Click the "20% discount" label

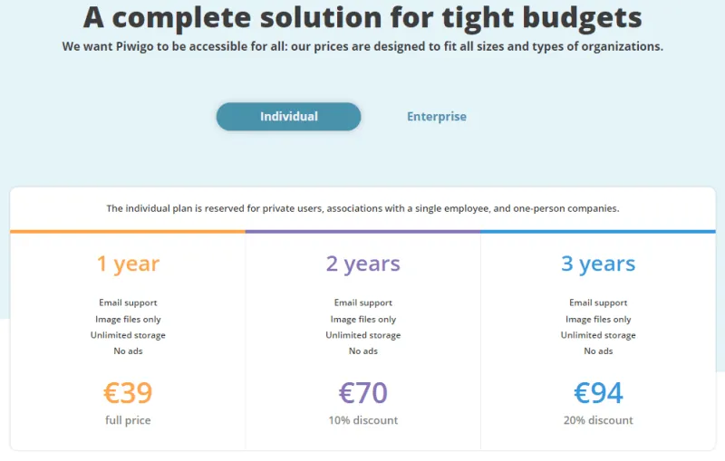coord(598,420)
